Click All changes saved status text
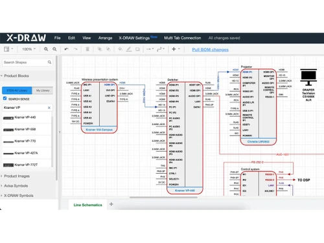 [x=224, y=38]
